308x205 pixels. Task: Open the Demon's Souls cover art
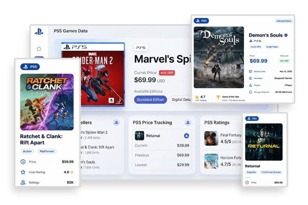pyautogui.click(x=219, y=57)
